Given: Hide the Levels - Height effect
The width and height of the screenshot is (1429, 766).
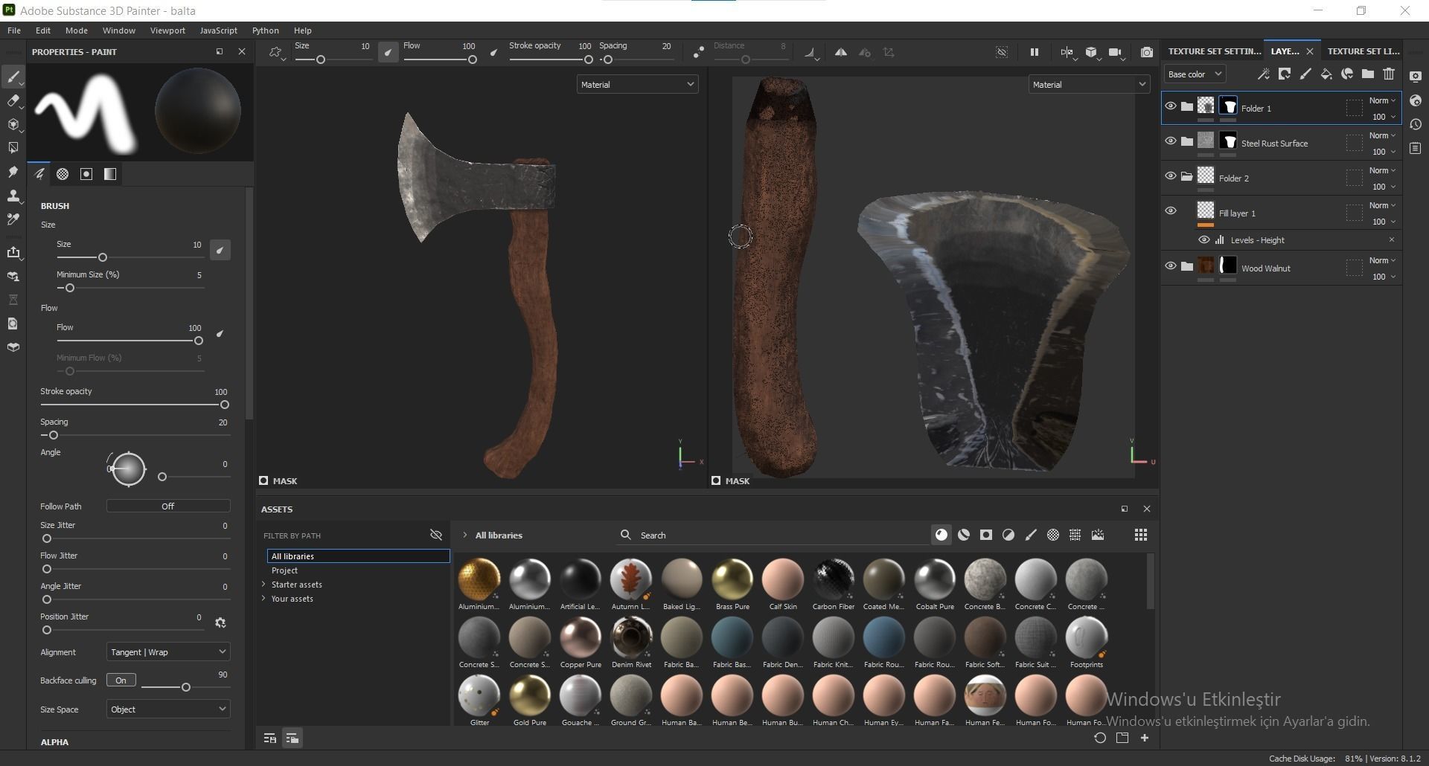Looking at the screenshot, I should tap(1203, 239).
